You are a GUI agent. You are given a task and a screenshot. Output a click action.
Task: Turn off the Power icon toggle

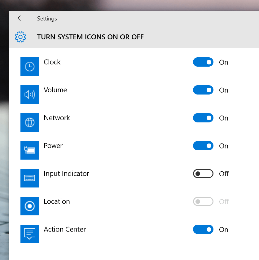[x=203, y=146]
